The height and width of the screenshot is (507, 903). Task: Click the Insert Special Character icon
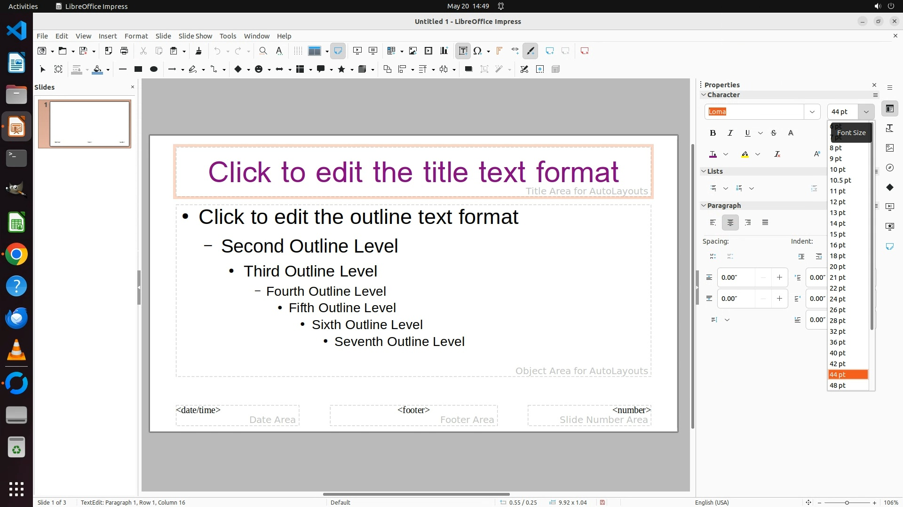point(477,51)
